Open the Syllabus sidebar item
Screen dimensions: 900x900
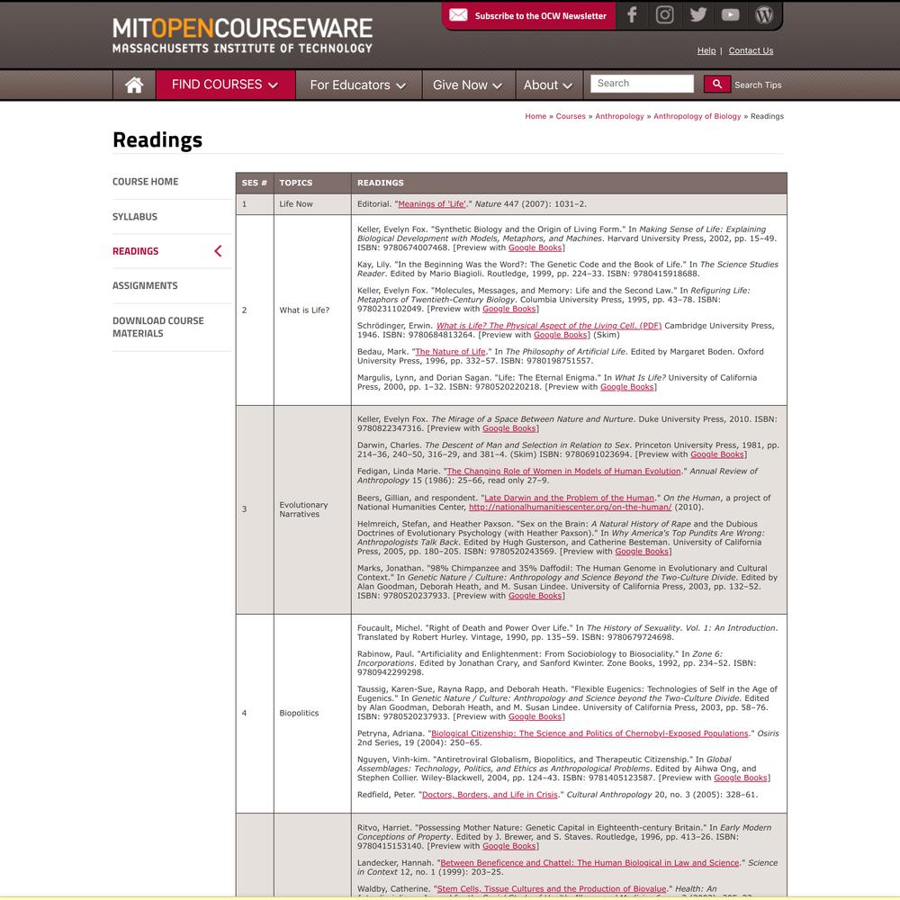pos(135,216)
